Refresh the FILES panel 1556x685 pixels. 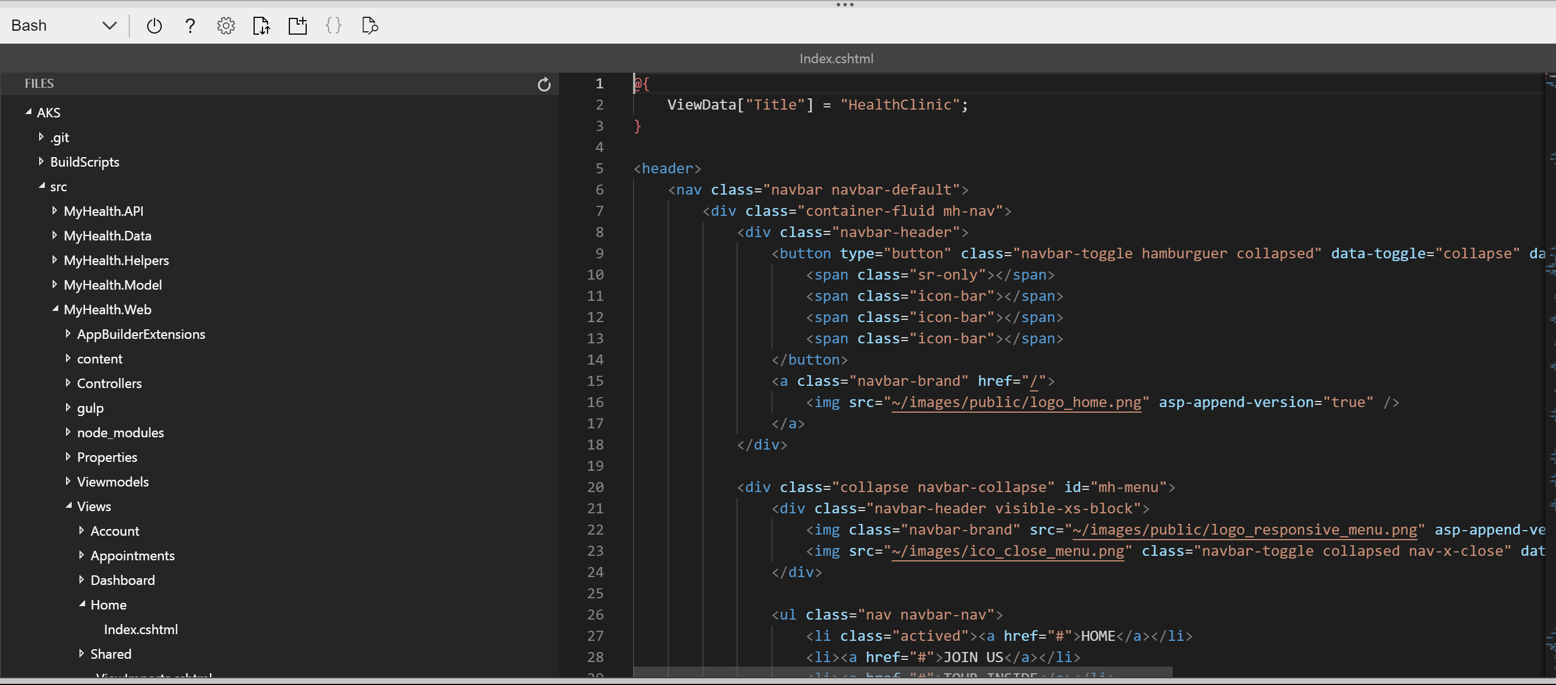543,84
